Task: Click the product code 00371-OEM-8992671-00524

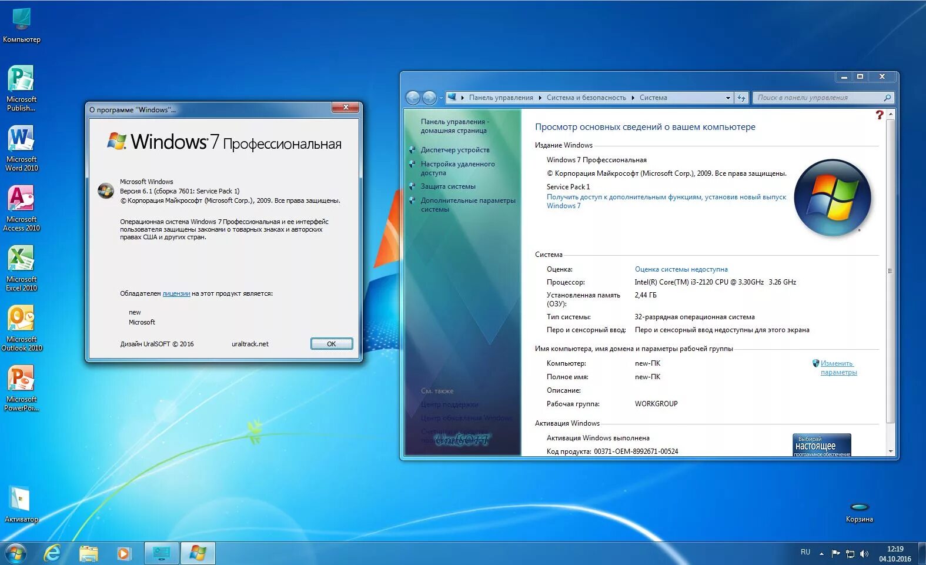Action: [636, 452]
